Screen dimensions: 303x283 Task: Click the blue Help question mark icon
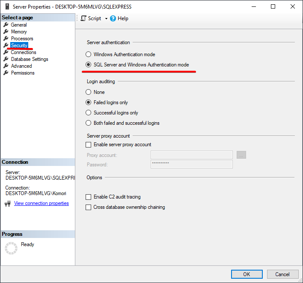coord(113,18)
